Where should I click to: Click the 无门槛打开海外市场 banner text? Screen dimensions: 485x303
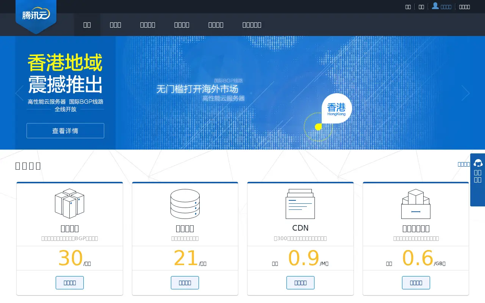tap(197, 89)
